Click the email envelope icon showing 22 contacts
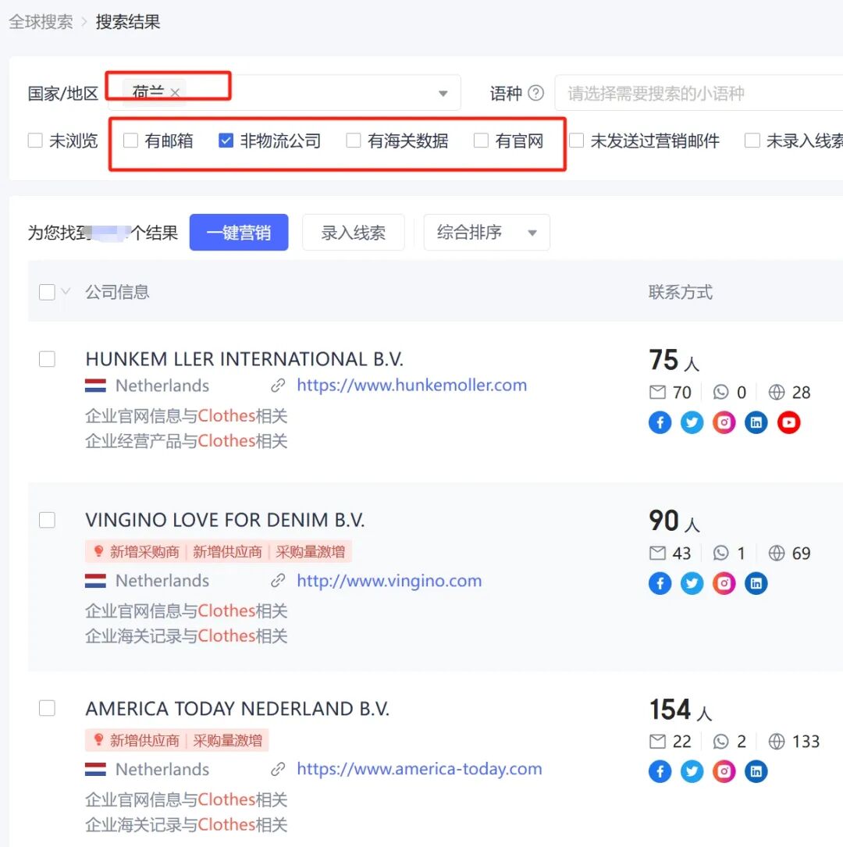Viewport: 843px width, 847px height. 657,742
